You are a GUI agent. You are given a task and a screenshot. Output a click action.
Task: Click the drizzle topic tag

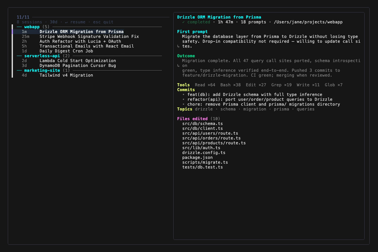click(204, 109)
